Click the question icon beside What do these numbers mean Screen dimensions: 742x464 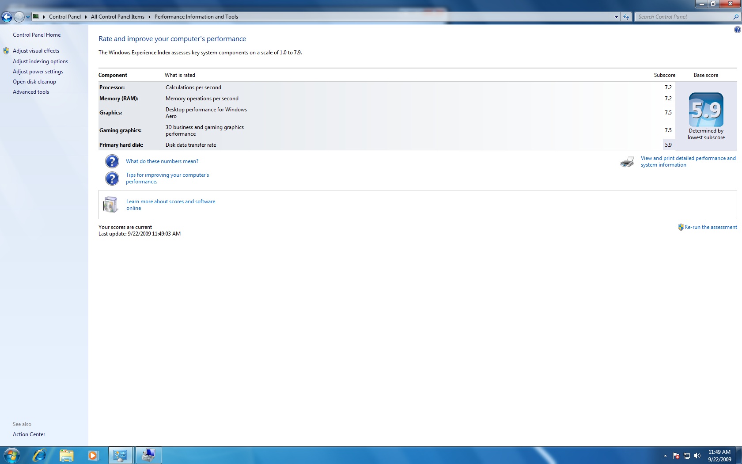pyautogui.click(x=112, y=161)
